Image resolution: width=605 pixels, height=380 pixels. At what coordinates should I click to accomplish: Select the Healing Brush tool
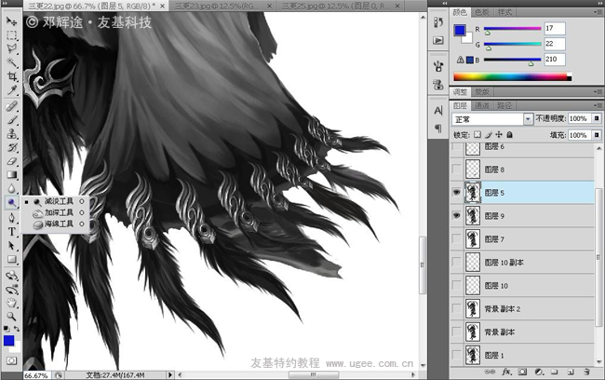11,106
